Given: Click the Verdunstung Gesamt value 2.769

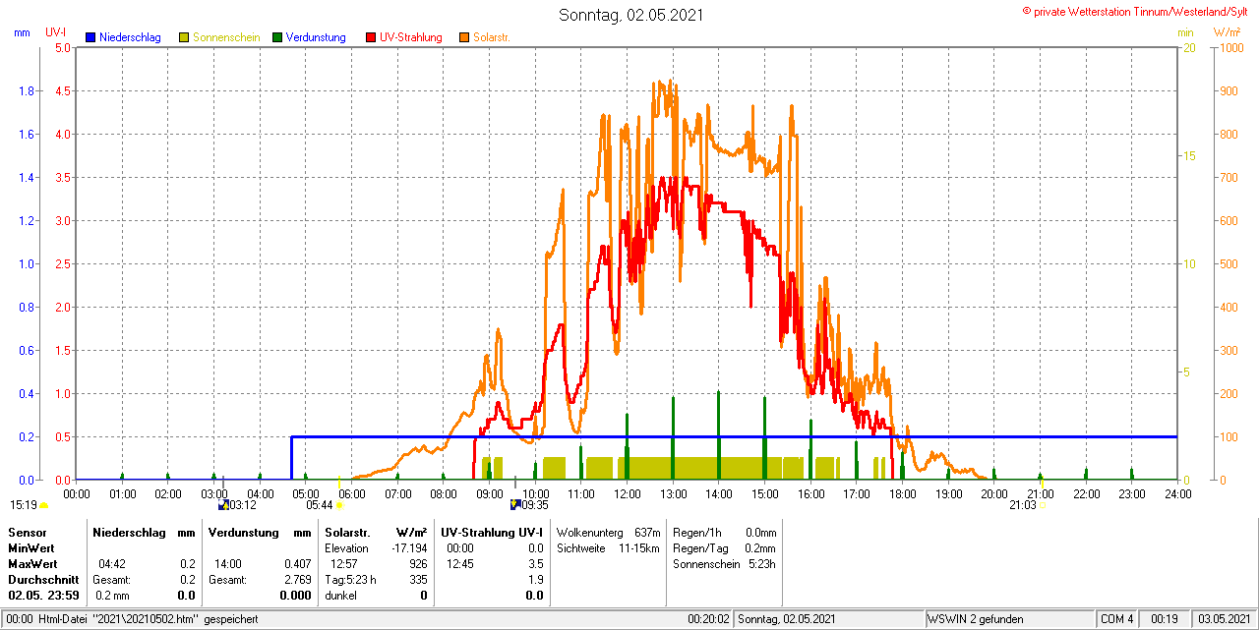Looking at the screenshot, I should 296,580.
